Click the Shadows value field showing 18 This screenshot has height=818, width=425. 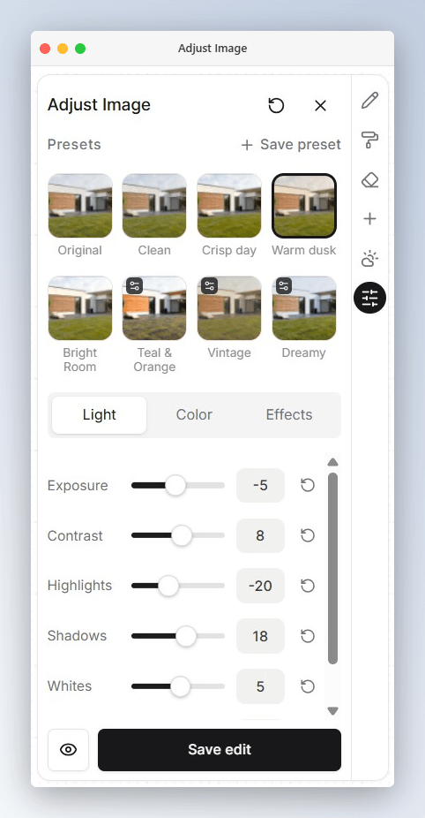coord(260,636)
